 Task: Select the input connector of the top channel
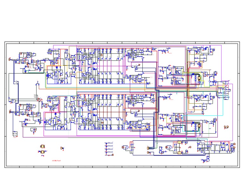(9, 60)
